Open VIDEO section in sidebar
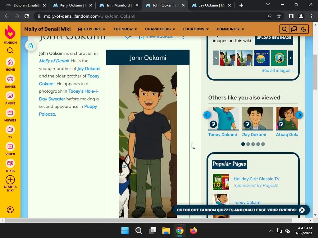Screen dimensions: 318x238 pyautogui.click(x=10, y=149)
